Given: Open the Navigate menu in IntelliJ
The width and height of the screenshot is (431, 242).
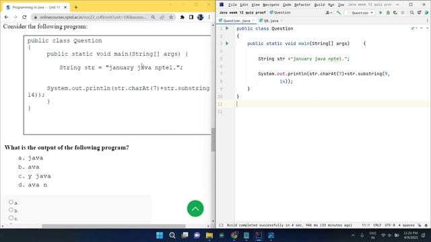Looking at the screenshot, I should (271, 5).
